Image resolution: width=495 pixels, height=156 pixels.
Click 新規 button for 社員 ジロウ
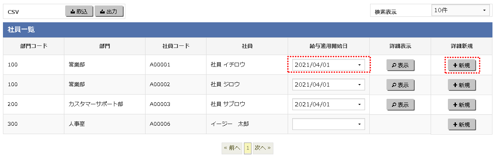(x=461, y=85)
